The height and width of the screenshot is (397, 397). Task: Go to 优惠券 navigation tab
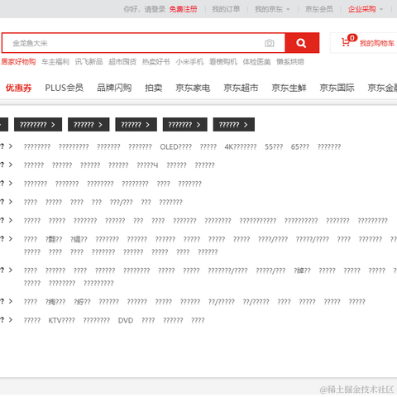click(18, 88)
